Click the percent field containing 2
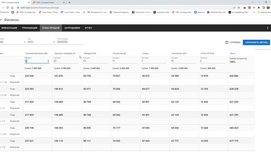This screenshot has height=152, width=271. (213, 61)
